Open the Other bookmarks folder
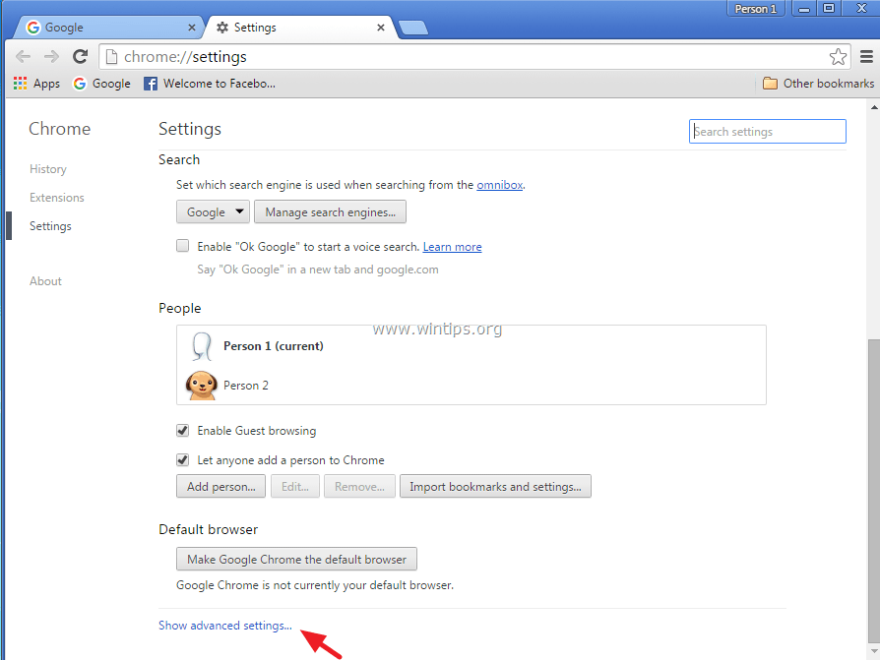The image size is (880, 660). click(818, 84)
